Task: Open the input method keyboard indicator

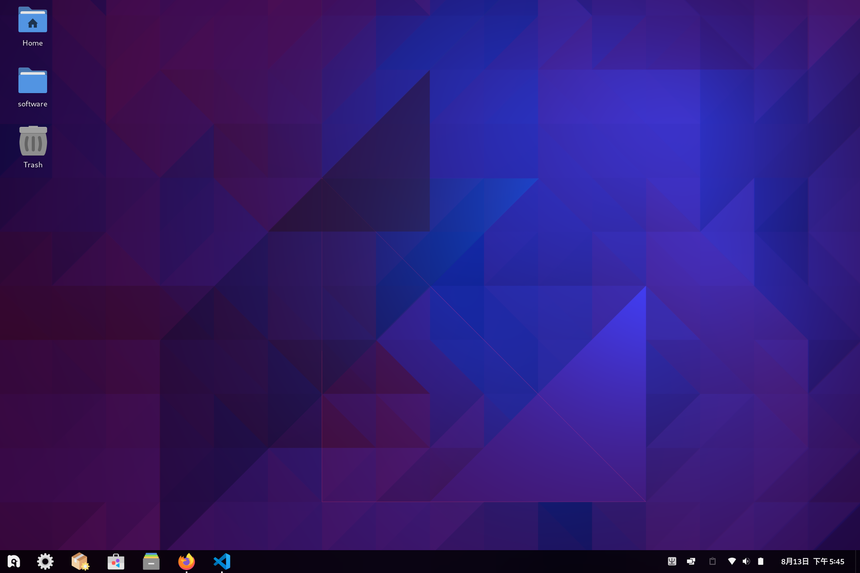Action: point(672,561)
